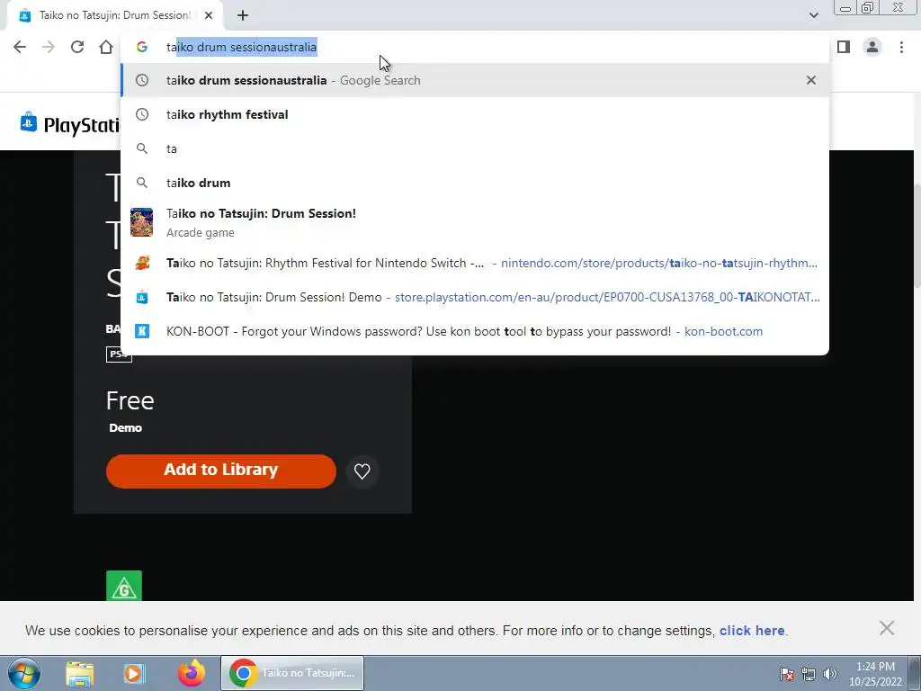Image resolution: width=921 pixels, height=691 pixels.
Task: Click the KON-BOOT favicon in suggestions
Action: point(142,331)
